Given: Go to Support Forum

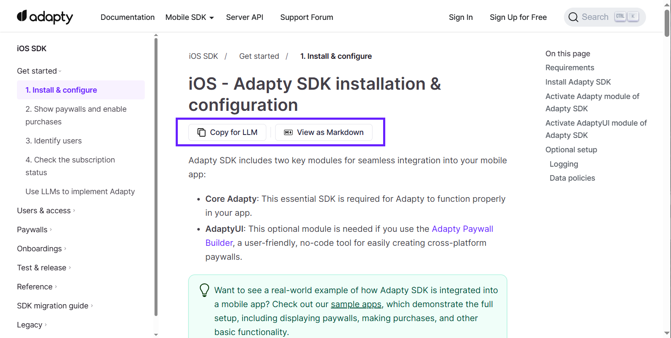Looking at the screenshot, I should point(307,17).
